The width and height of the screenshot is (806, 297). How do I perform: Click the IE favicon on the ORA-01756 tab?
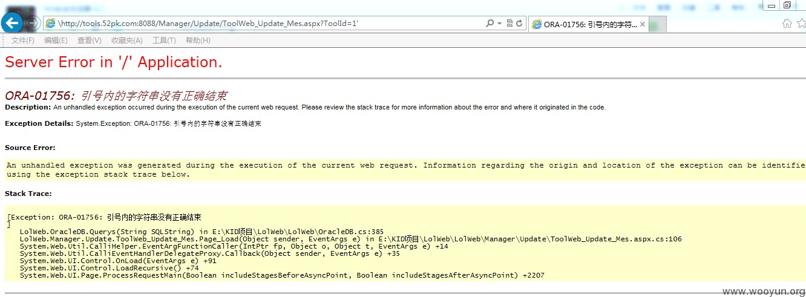[536, 25]
